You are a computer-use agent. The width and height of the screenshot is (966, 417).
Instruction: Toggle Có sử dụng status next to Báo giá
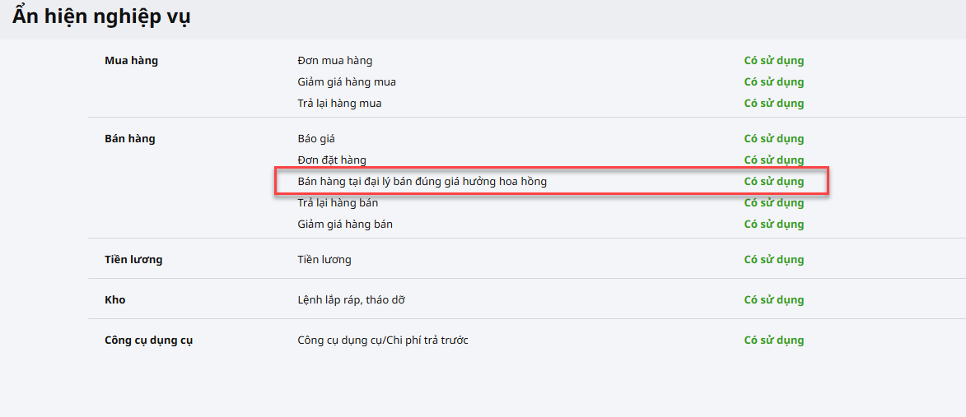click(773, 139)
